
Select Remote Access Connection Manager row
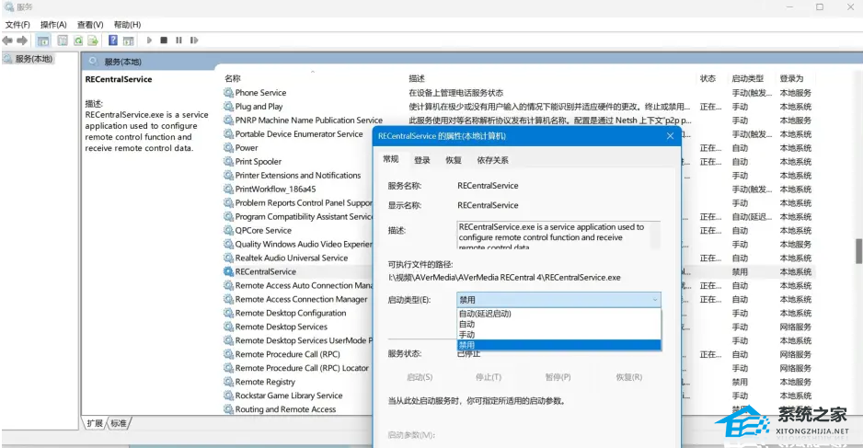click(x=297, y=299)
